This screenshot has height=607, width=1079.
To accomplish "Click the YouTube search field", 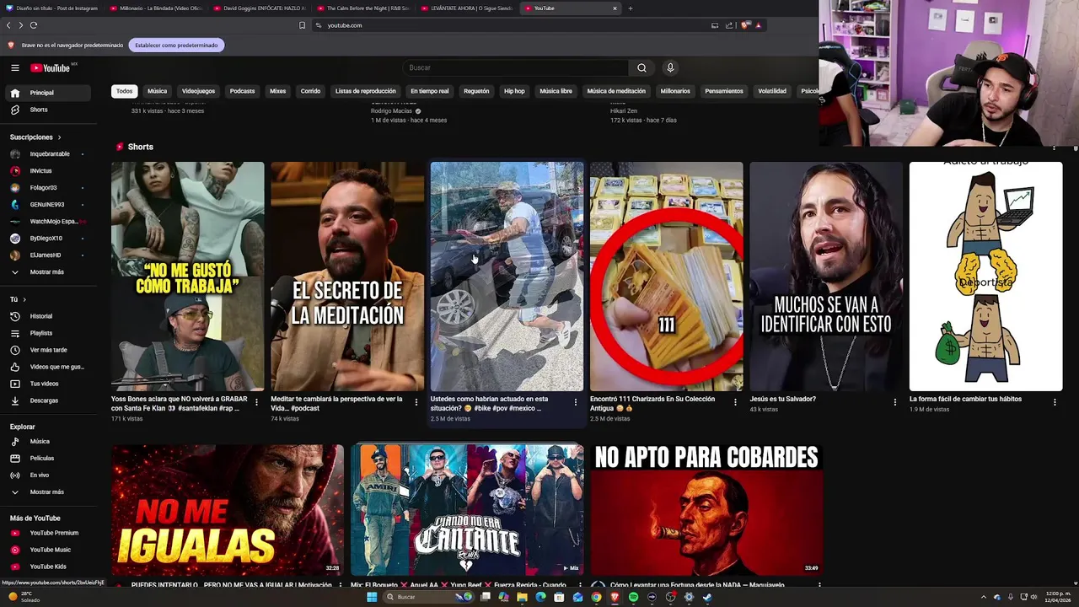I will pyautogui.click(x=516, y=67).
